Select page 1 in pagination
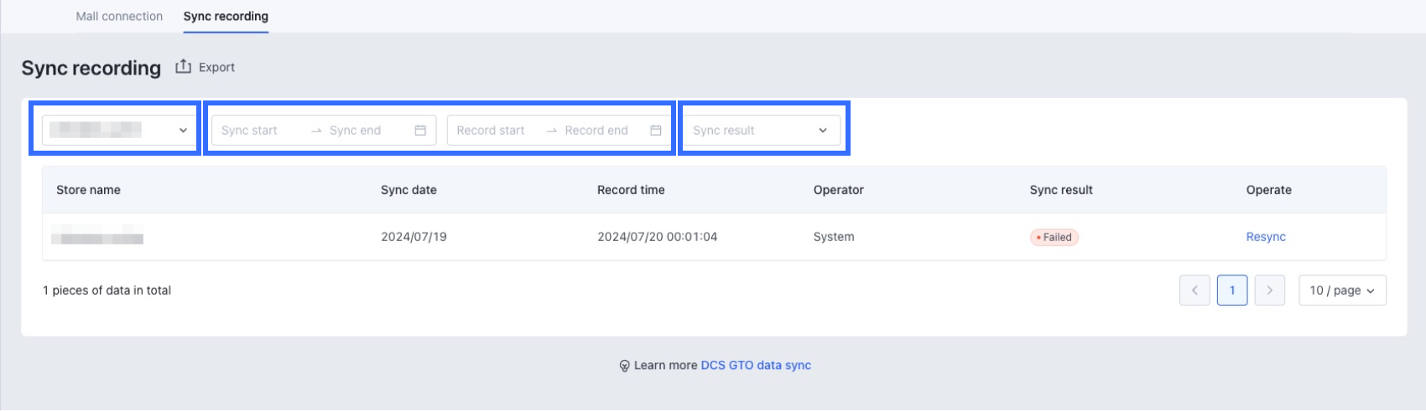 tap(1232, 290)
